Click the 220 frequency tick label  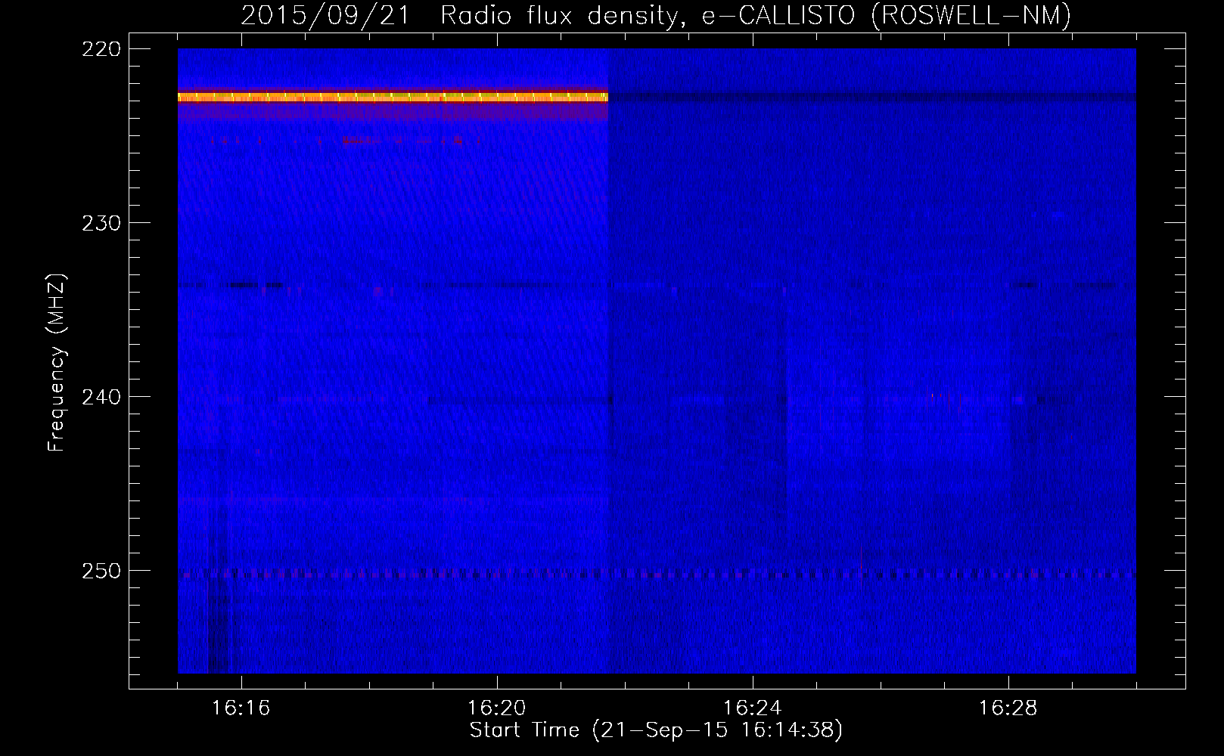[x=101, y=49]
